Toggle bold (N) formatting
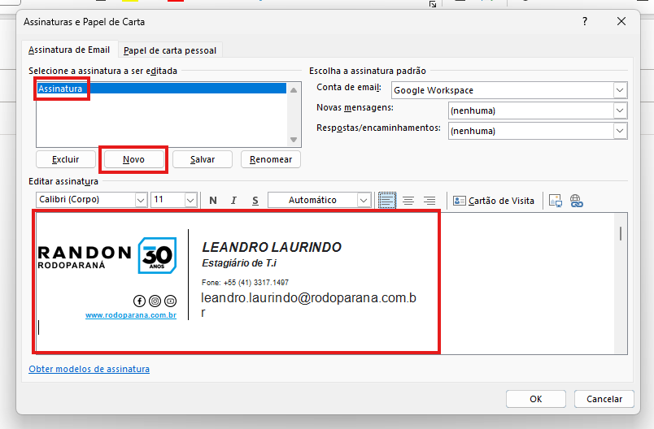The image size is (654, 429). (213, 201)
